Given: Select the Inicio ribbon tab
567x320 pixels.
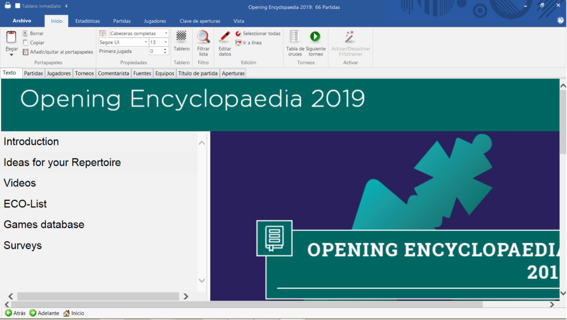Looking at the screenshot, I should 56,21.
